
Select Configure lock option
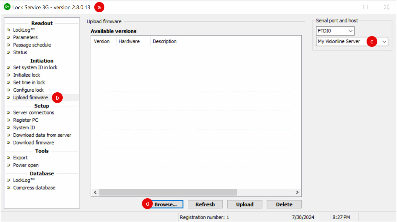click(28, 90)
